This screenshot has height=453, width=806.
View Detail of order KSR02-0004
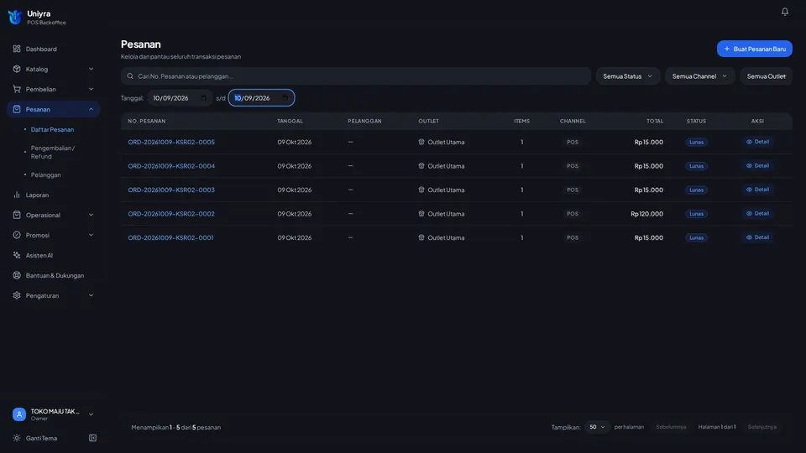757,165
